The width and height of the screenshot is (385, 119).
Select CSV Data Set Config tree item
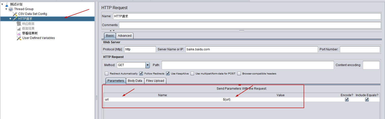(33, 14)
